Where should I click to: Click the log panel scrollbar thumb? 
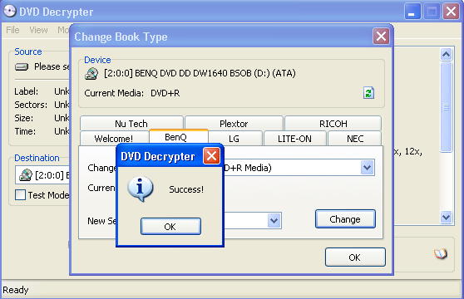[446, 107]
